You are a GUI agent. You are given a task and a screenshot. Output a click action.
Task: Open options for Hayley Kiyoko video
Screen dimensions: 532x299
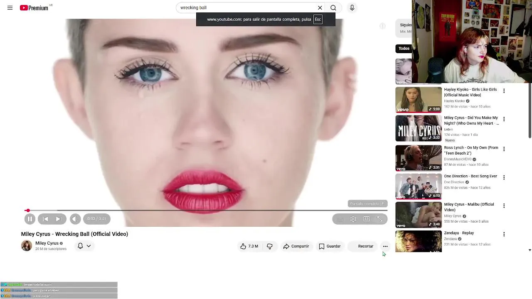tap(504, 91)
